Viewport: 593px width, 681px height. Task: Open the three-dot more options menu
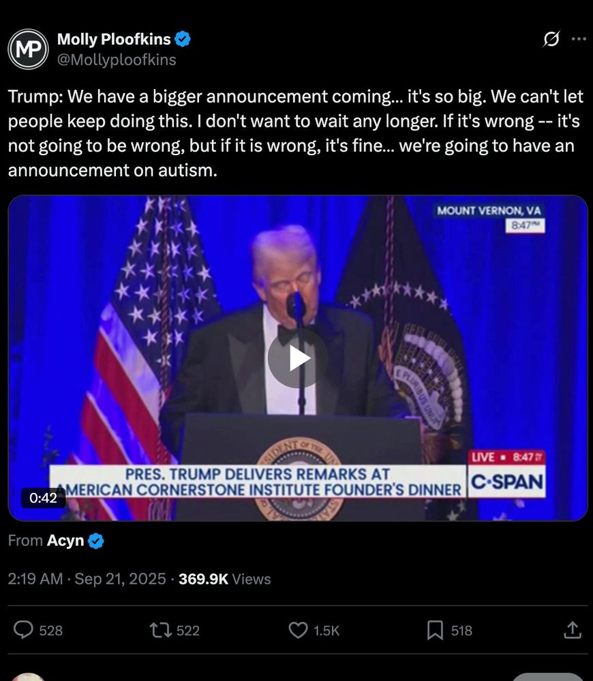579,39
